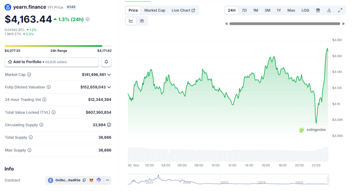Viewport: 353px width, 191px height.
Task: Select the 1Y time range
Action: click(x=279, y=10)
